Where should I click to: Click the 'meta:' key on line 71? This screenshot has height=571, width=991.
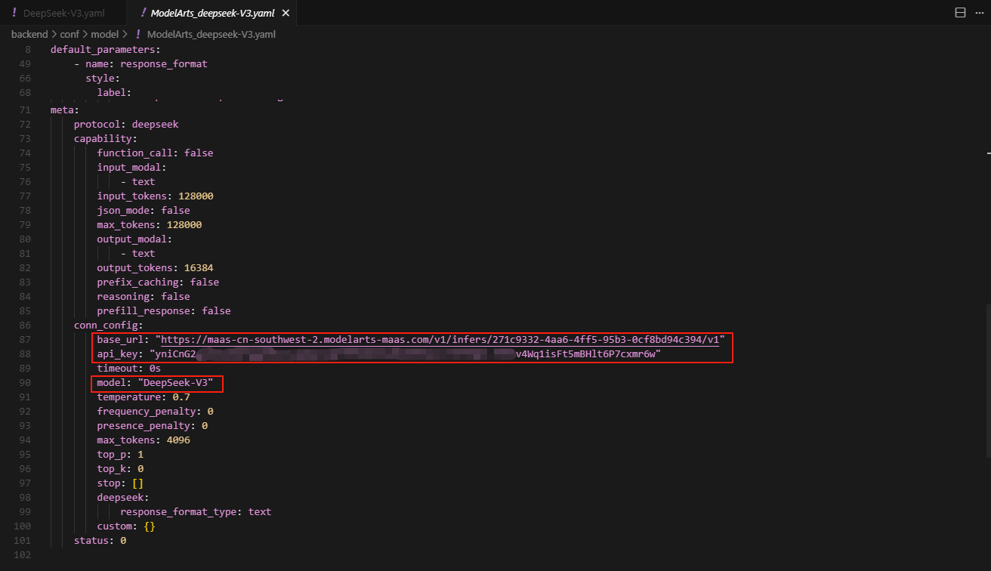(65, 110)
